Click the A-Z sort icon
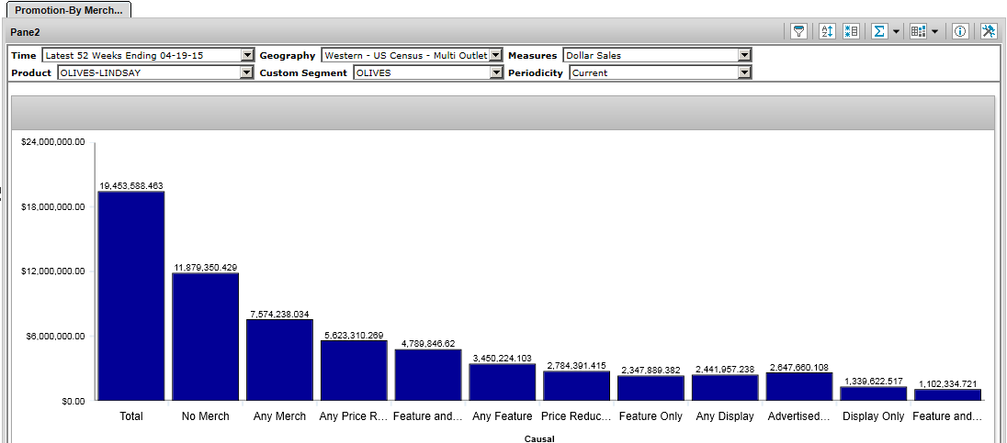1007x443 pixels. click(x=826, y=31)
